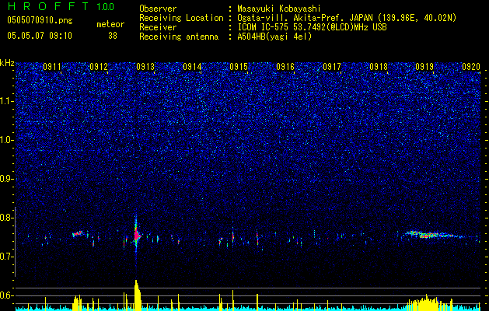Viewport: 489px width, 311px height.
Task: Click the 0917 time marker
Action: click(332, 66)
